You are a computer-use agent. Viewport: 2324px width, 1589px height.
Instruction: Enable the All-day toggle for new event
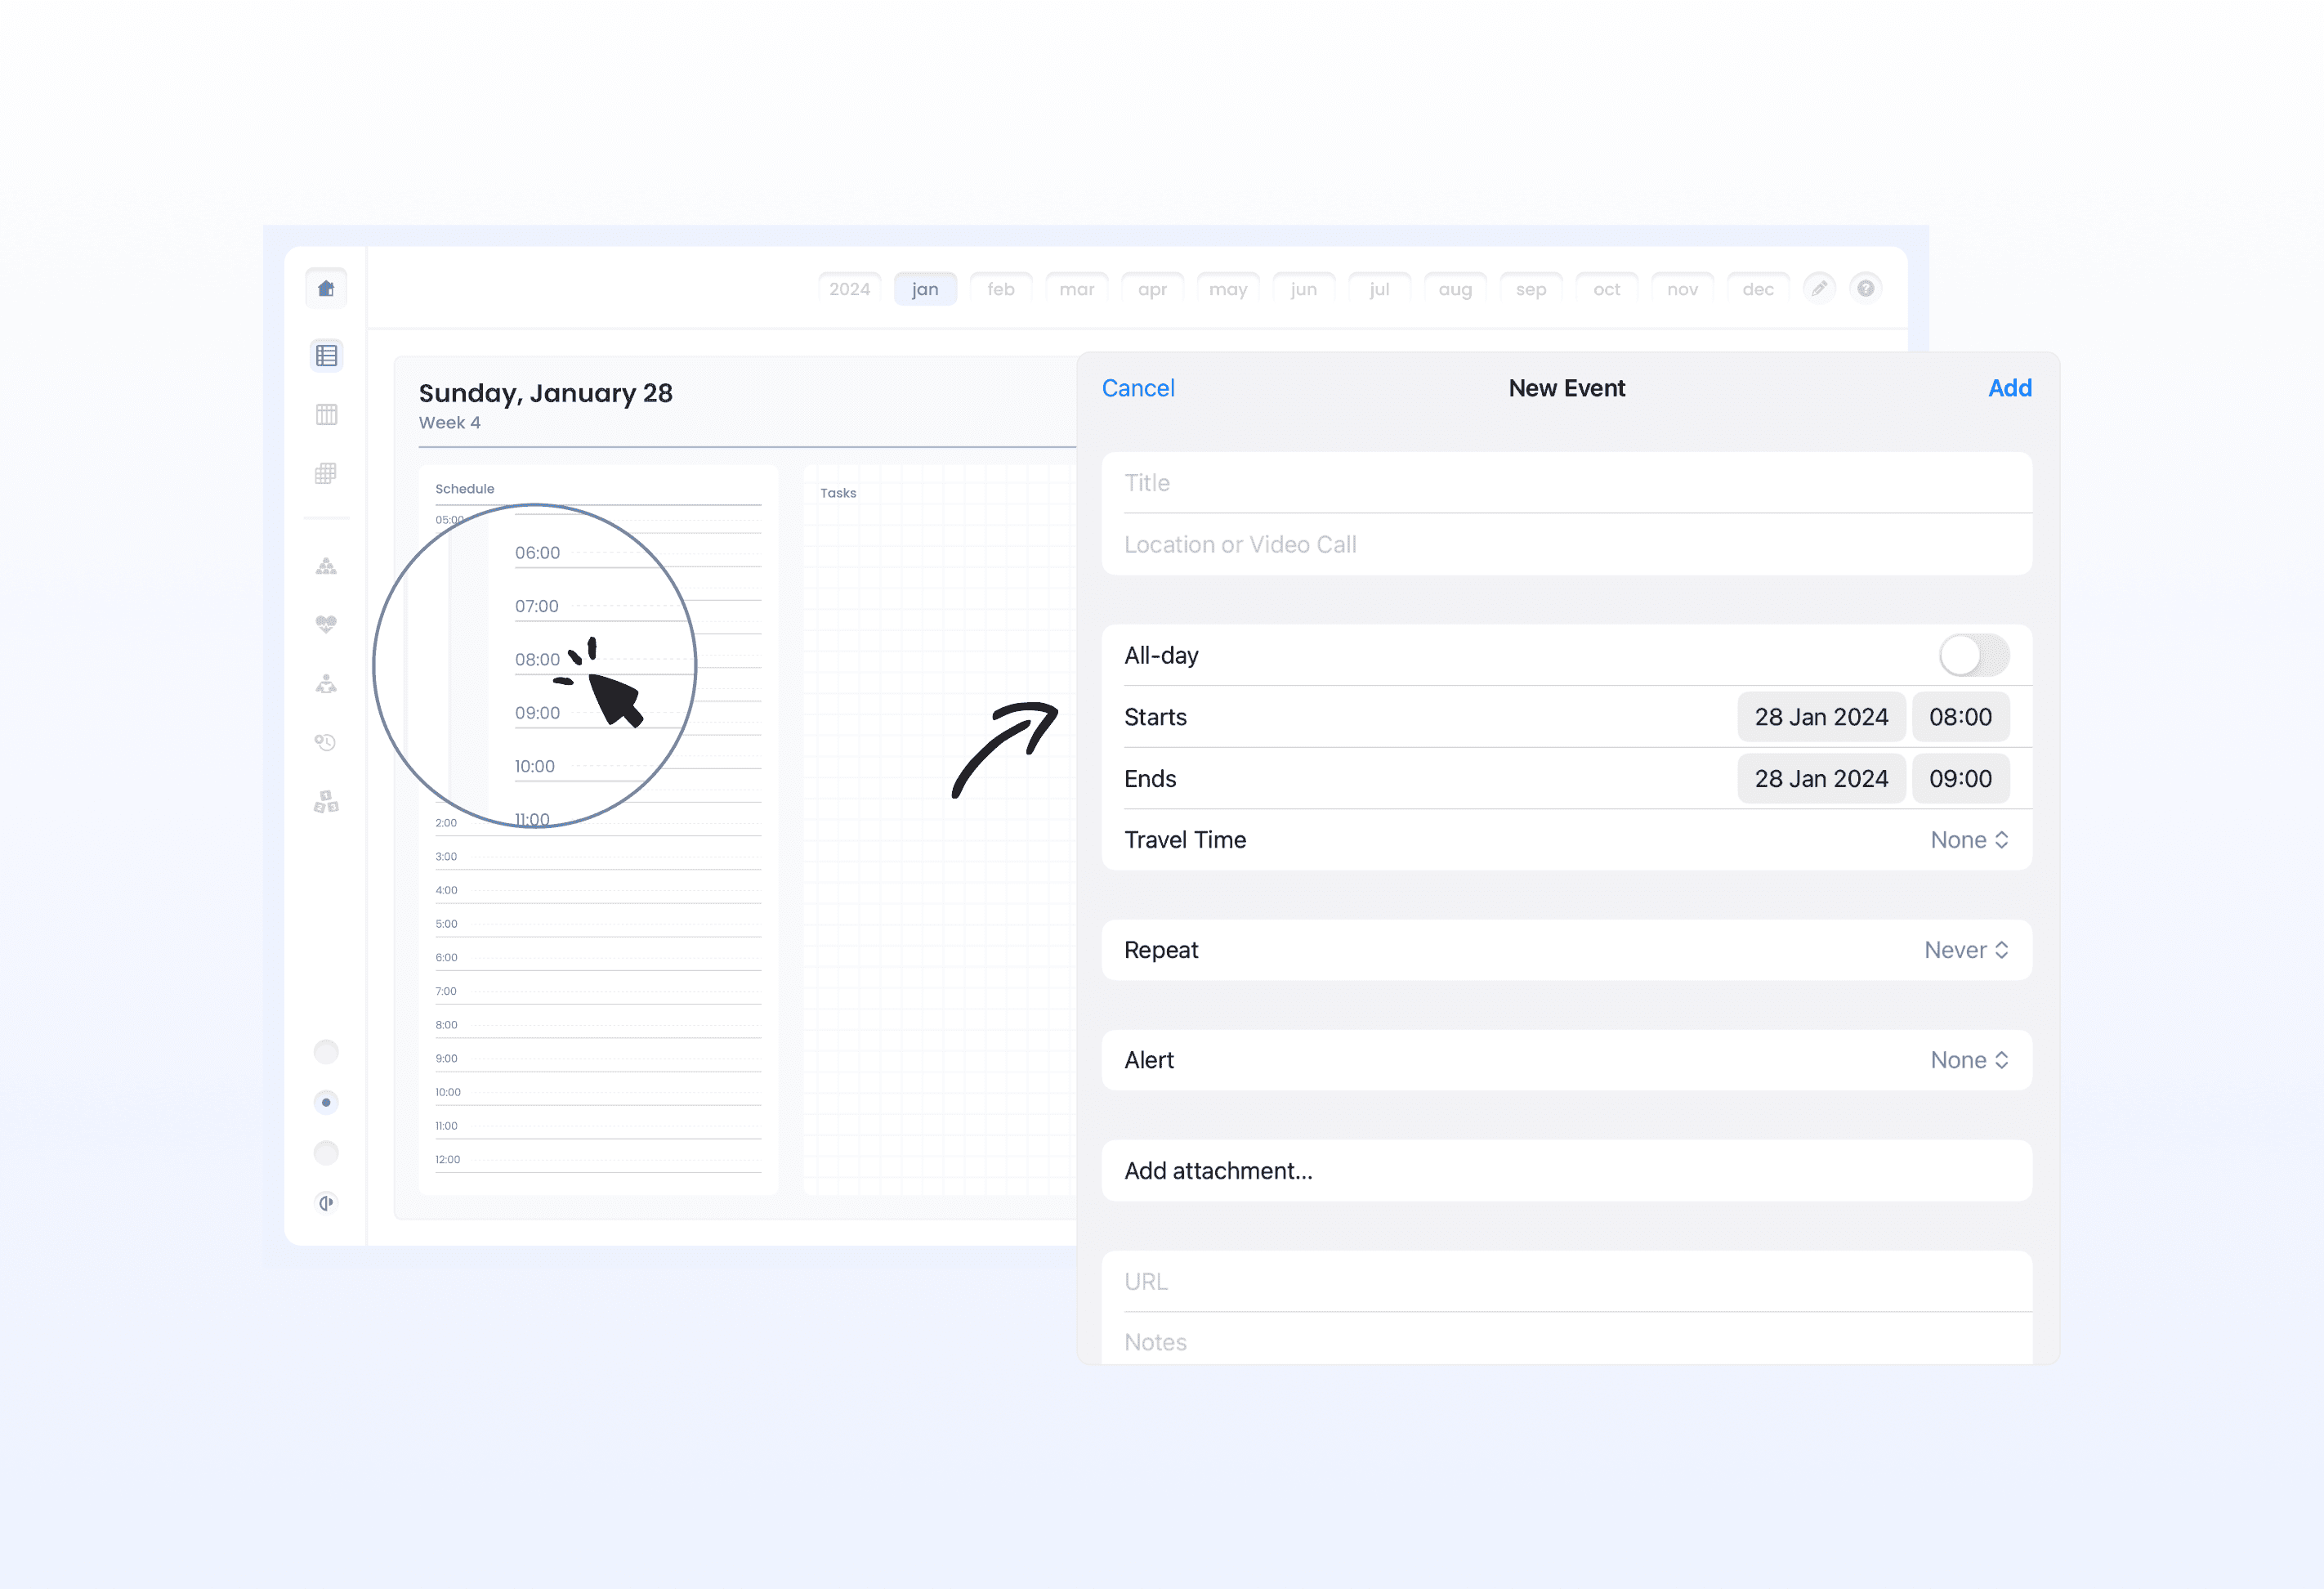click(x=1973, y=655)
